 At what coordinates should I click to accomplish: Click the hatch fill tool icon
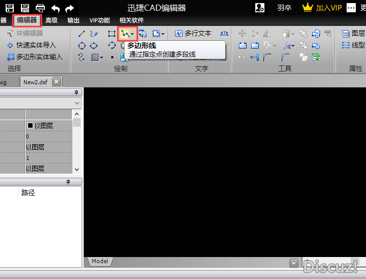point(94,57)
